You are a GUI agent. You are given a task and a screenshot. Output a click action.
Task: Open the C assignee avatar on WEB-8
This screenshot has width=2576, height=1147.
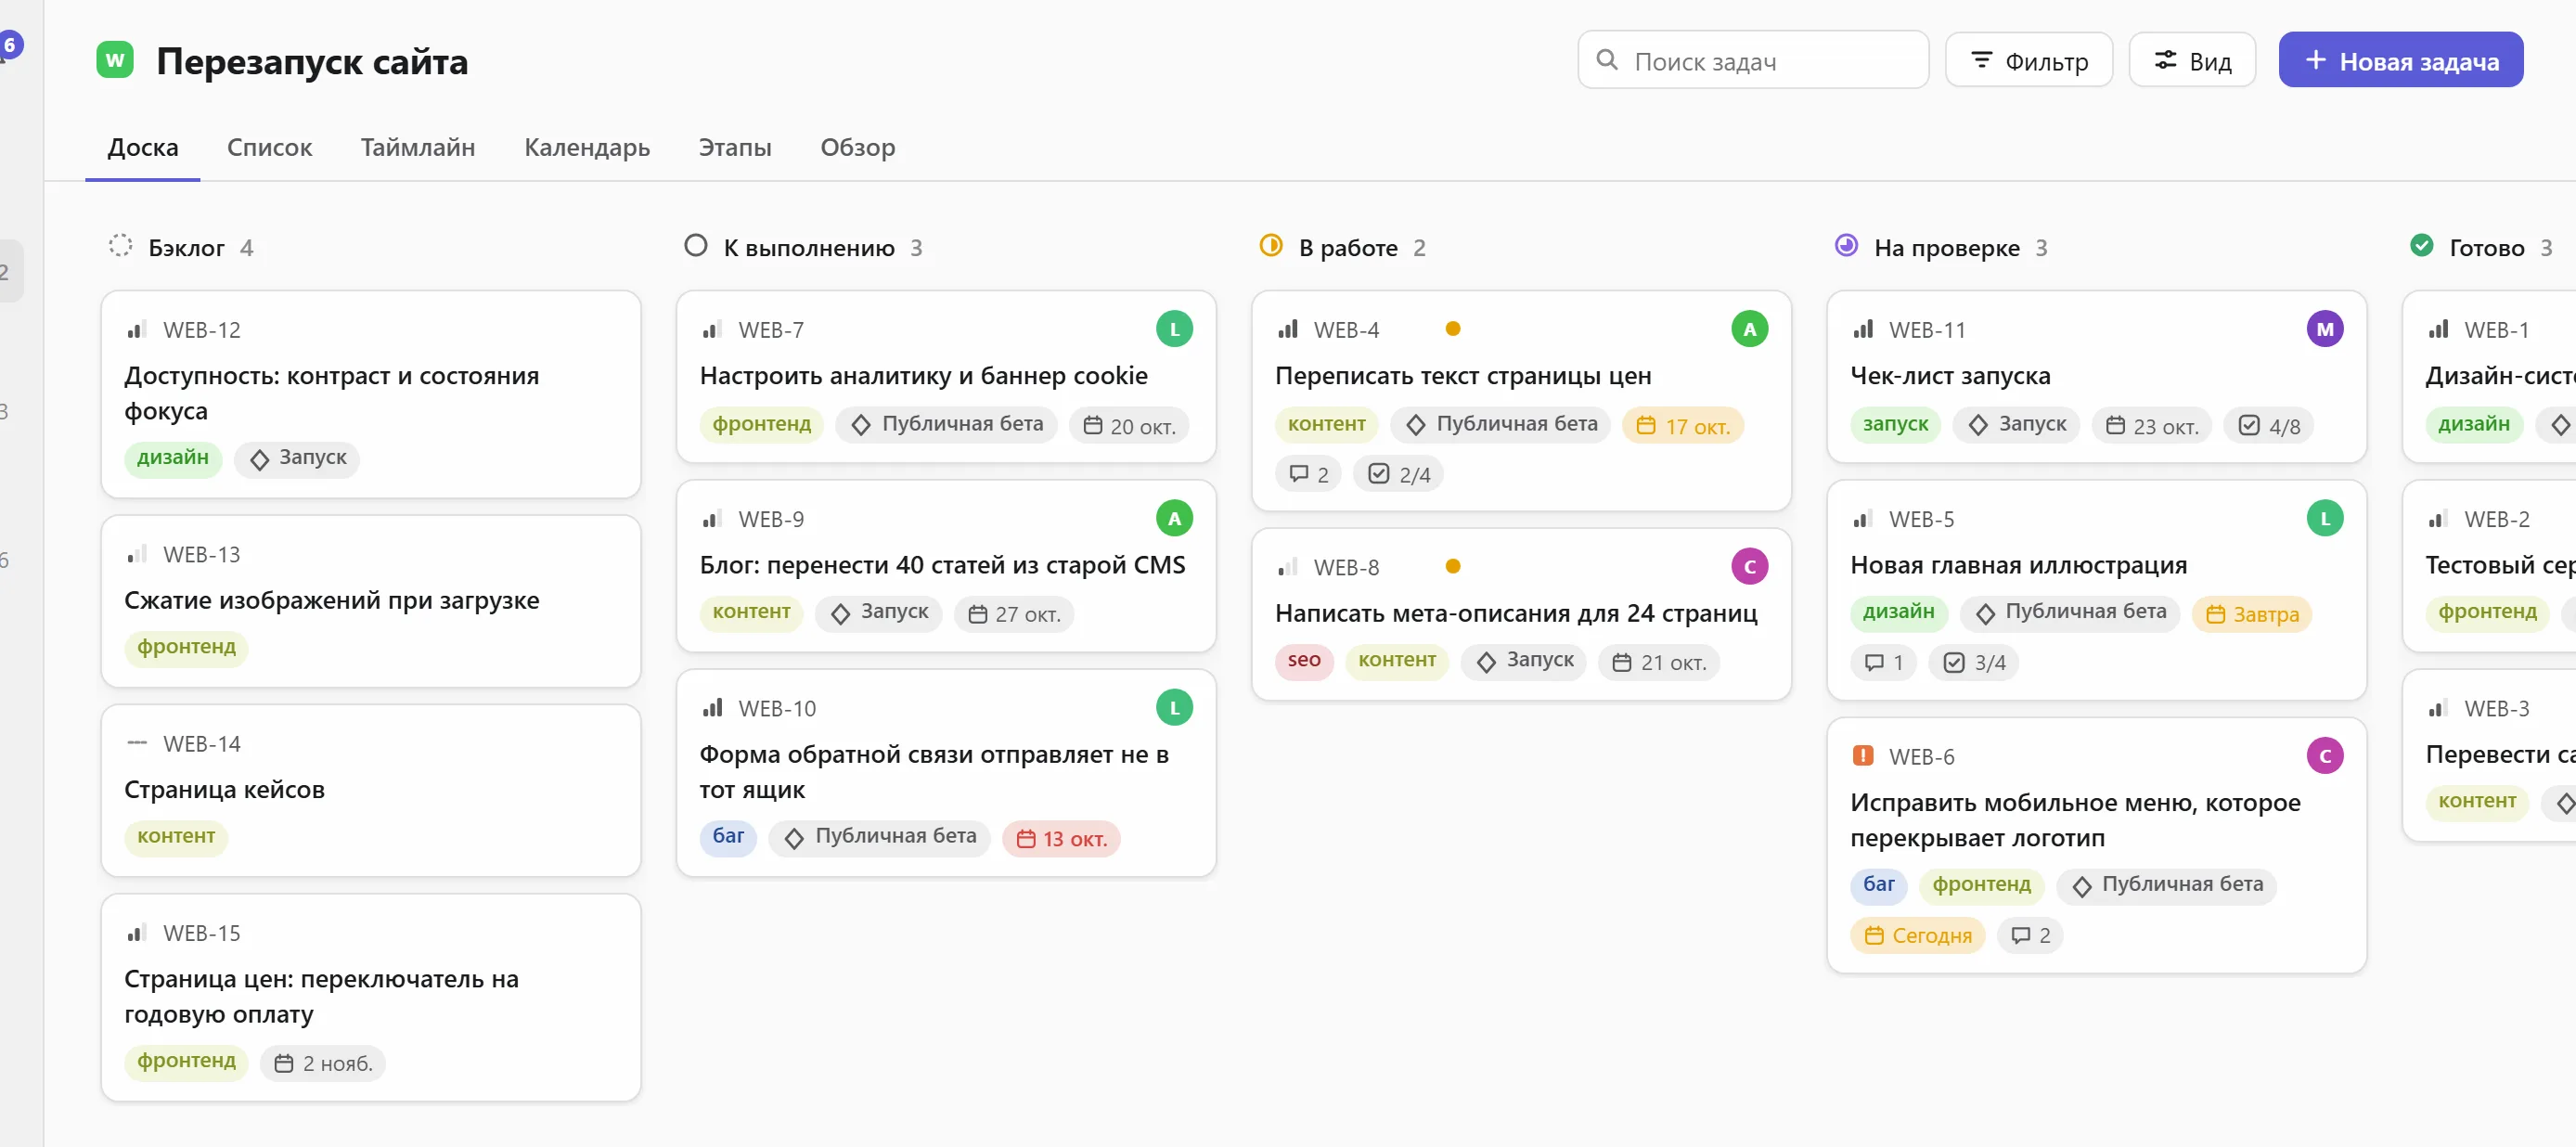pyautogui.click(x=1749, y=567)
